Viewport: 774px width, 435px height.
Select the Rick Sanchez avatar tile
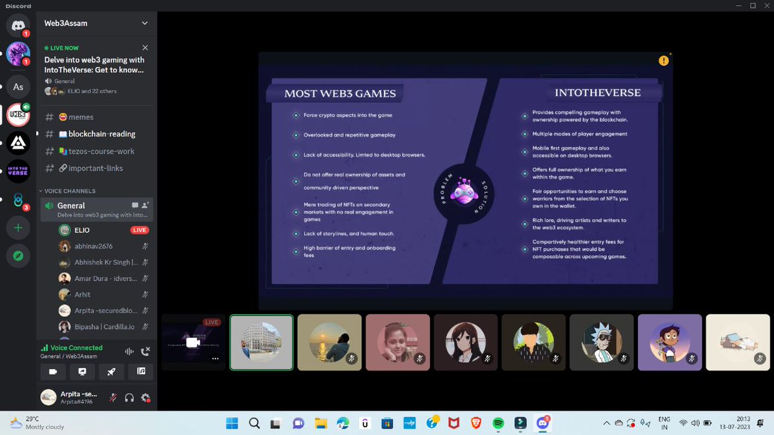[x=602, y=342]
